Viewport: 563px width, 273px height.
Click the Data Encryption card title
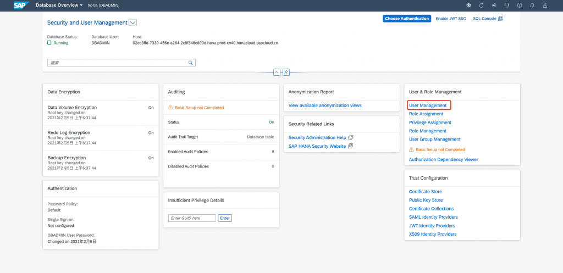click(x=64, y=92)
